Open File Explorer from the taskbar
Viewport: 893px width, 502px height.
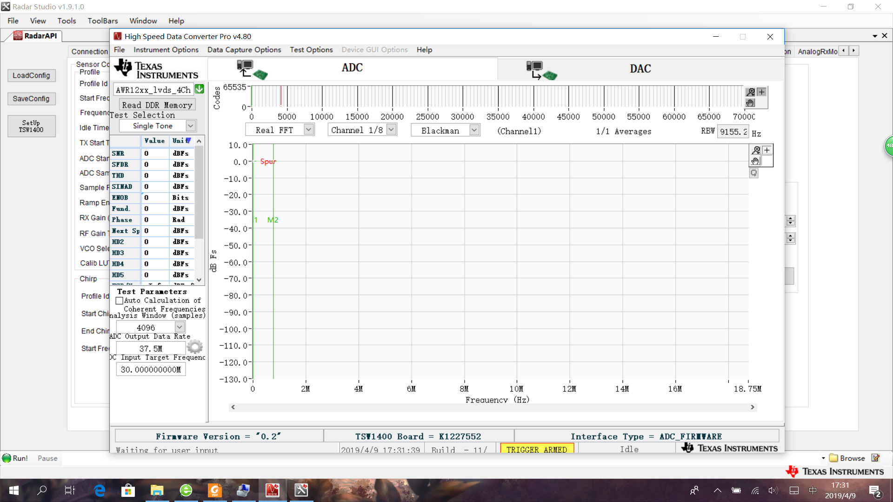(157, 490)
